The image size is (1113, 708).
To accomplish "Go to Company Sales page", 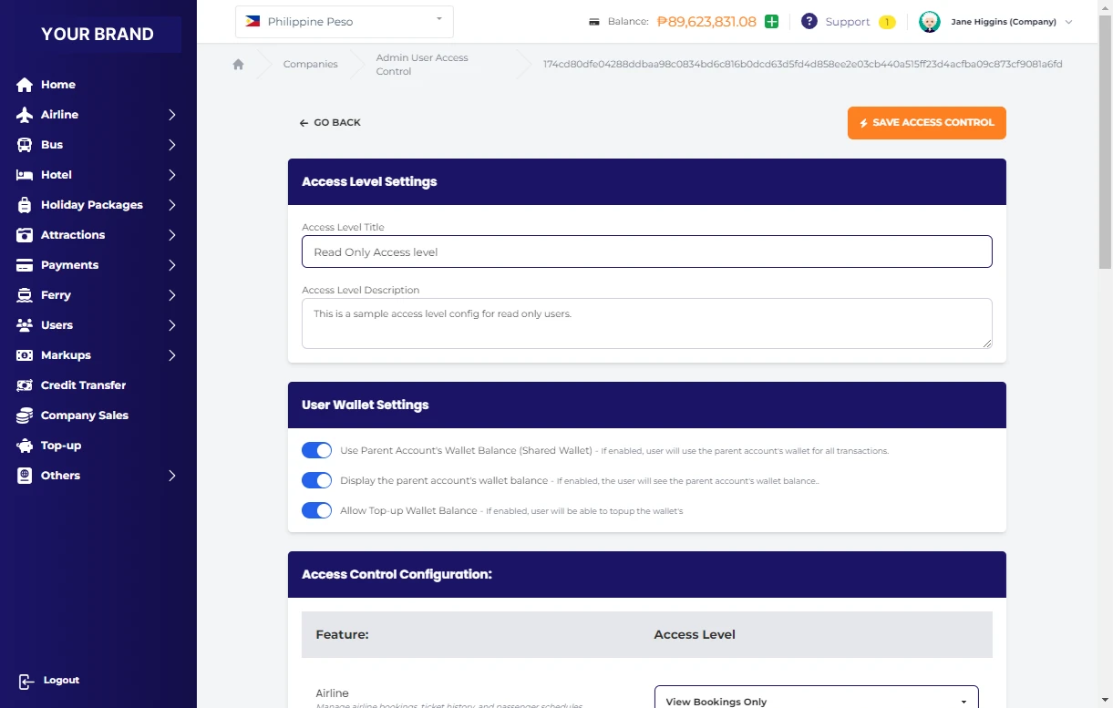I will 84,416.
